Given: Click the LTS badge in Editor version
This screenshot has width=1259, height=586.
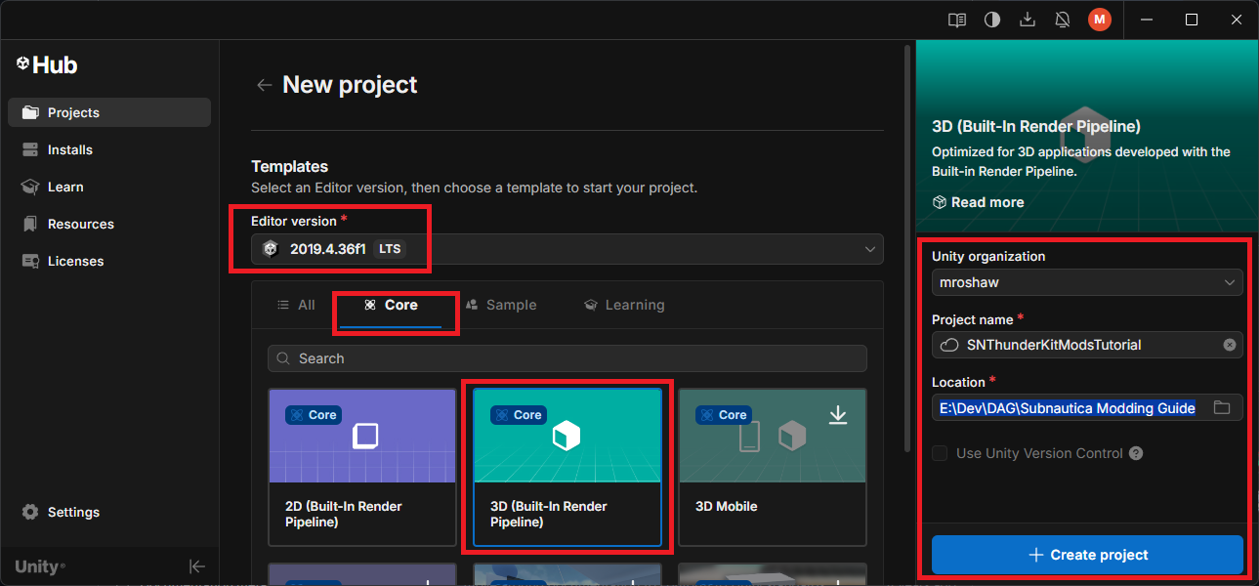Looking at the screenshot, I should click(x=390, y=249).
